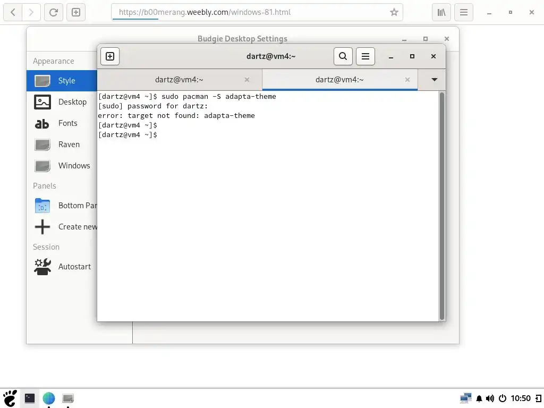Screen dimensions: 544x408
Task: Click Create new panel entry
Action: 62,226
